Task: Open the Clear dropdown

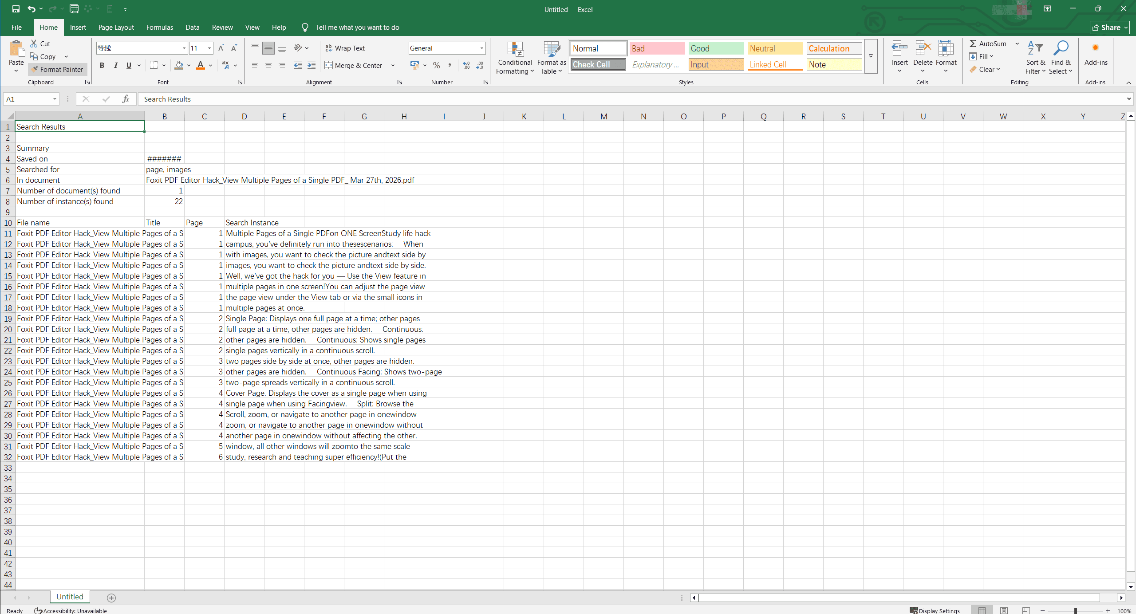Action: (985, 69)
